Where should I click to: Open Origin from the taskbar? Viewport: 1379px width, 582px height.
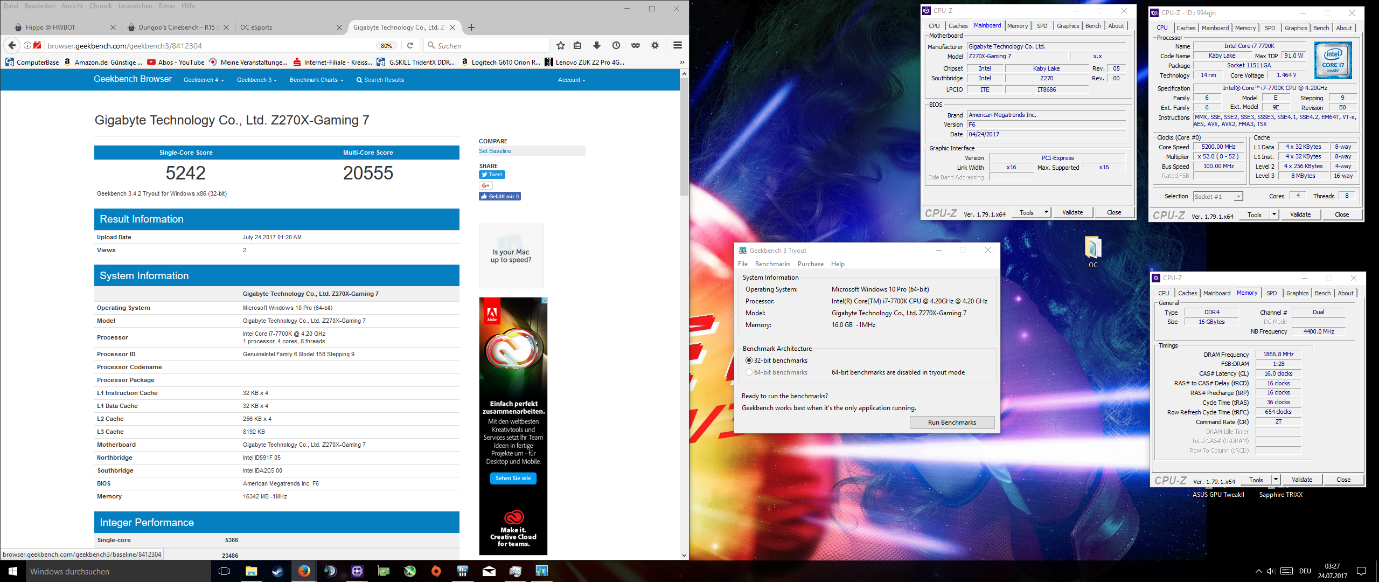(436, 571)
